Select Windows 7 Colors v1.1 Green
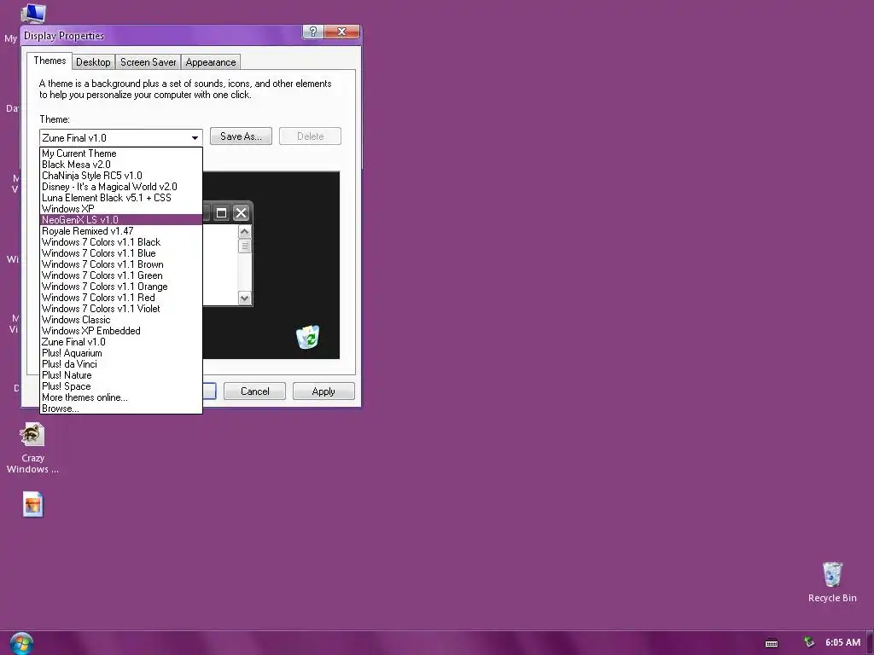The height and width of the screenshot is (655, 874). (121, 275)
